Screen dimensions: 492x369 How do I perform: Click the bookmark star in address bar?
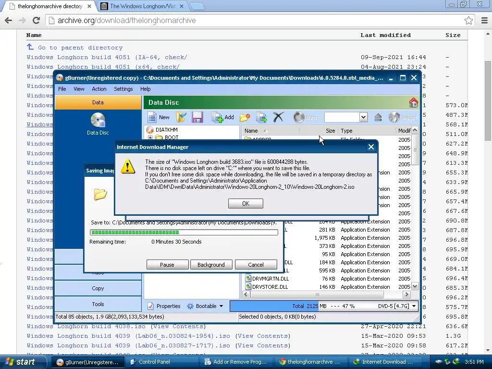pos(468,20)
